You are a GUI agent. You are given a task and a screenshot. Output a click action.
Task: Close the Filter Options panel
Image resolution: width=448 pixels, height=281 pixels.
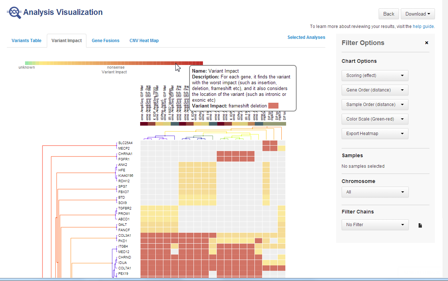[427, 43]
